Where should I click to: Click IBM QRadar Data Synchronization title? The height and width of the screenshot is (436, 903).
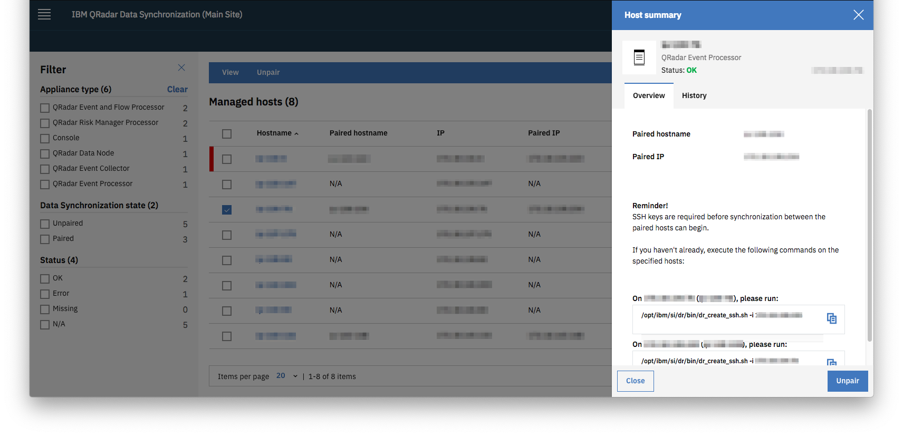[x=157, y=15]
